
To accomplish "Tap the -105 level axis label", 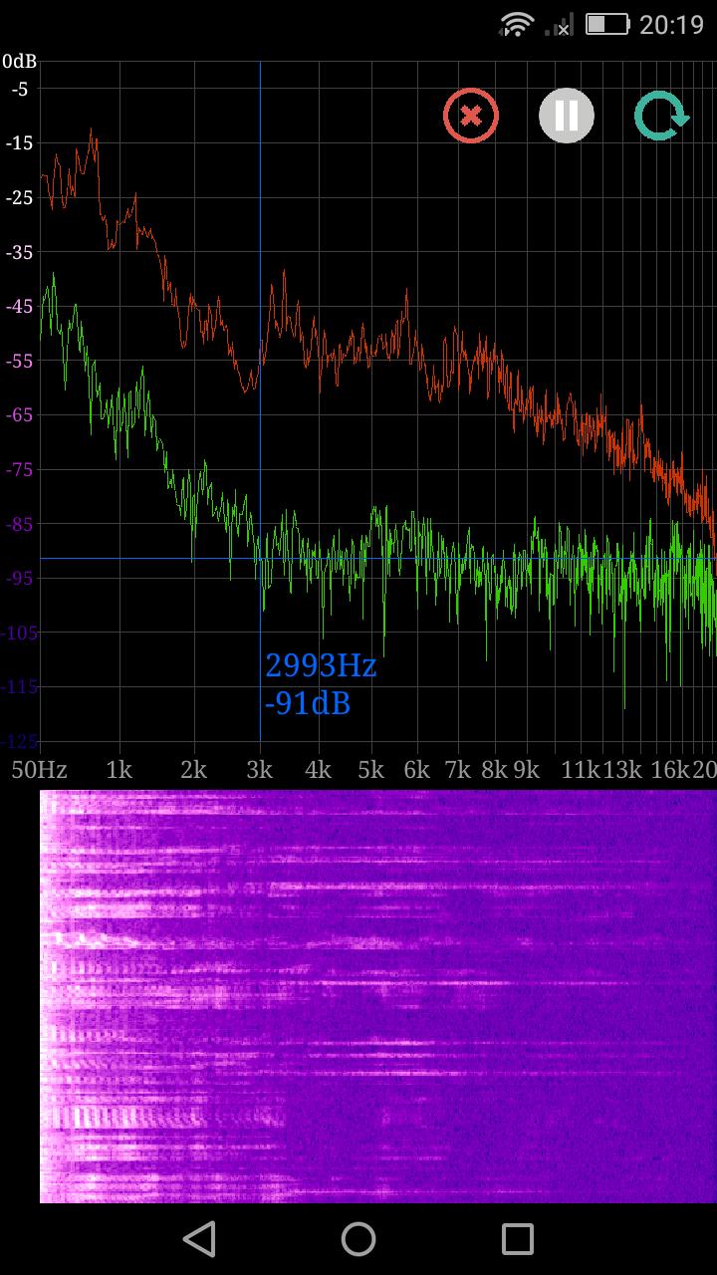I will click(20, 632).
